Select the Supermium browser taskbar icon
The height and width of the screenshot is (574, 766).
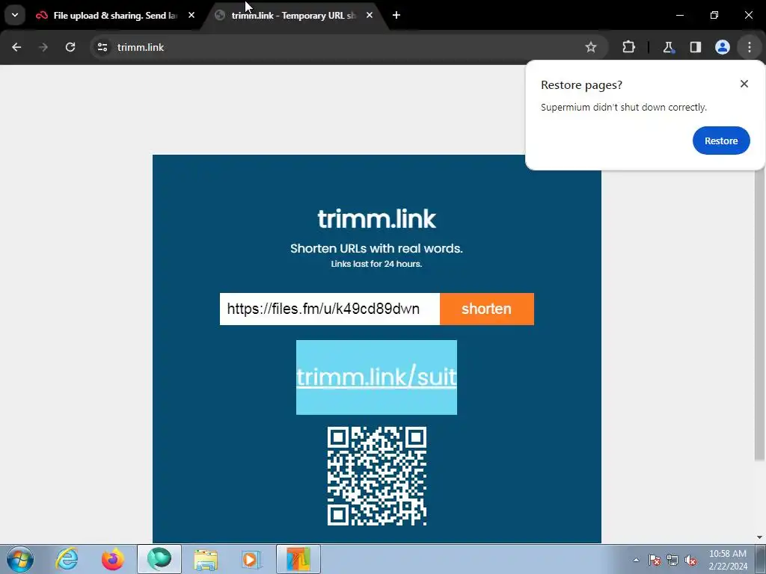[159, 559]
